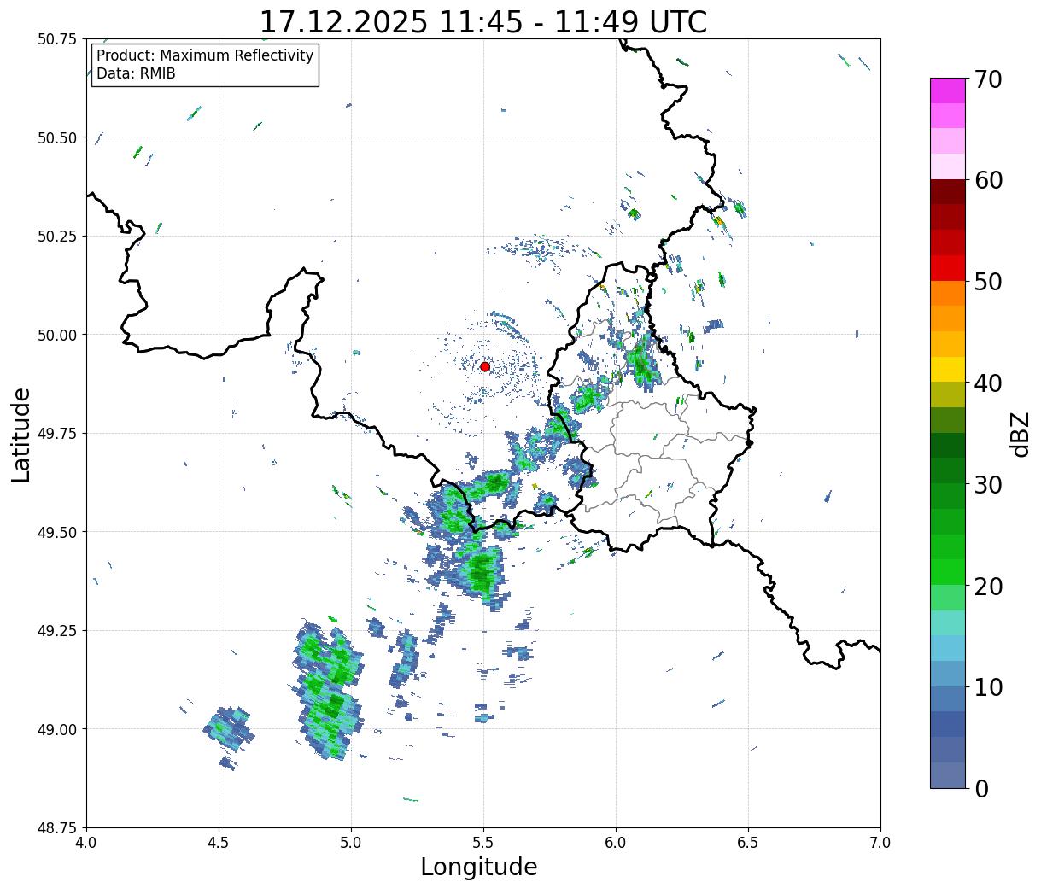Click the colorbar tick label 0
The height and width of the screenshot is (888, 1041).
(x=981, y=789)
